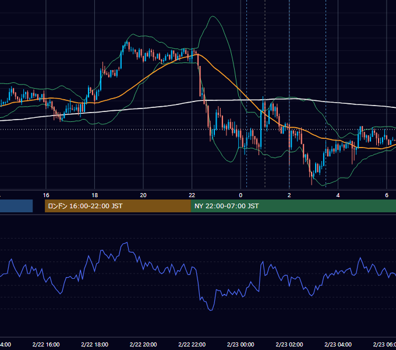This screenshot has height=350, width=396.
Task: Click the Bollinger upper band peak after 22:00
Action: (213, 16)
